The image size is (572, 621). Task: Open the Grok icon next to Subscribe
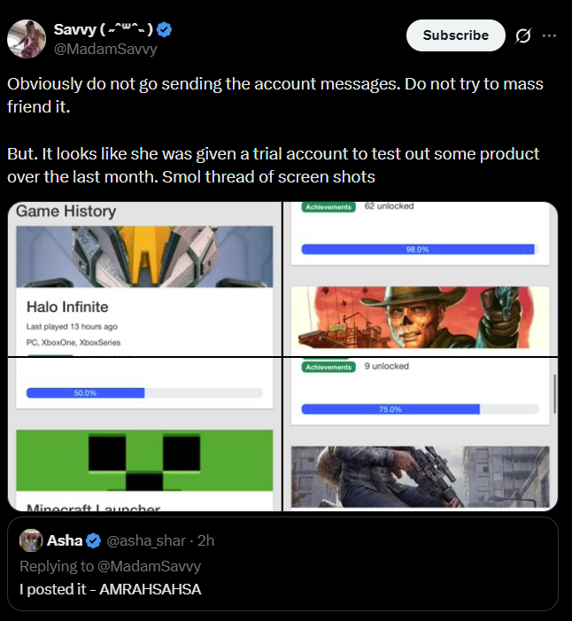522,35
